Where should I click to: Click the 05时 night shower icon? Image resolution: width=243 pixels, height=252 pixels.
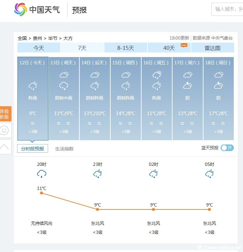click(209, 173)
